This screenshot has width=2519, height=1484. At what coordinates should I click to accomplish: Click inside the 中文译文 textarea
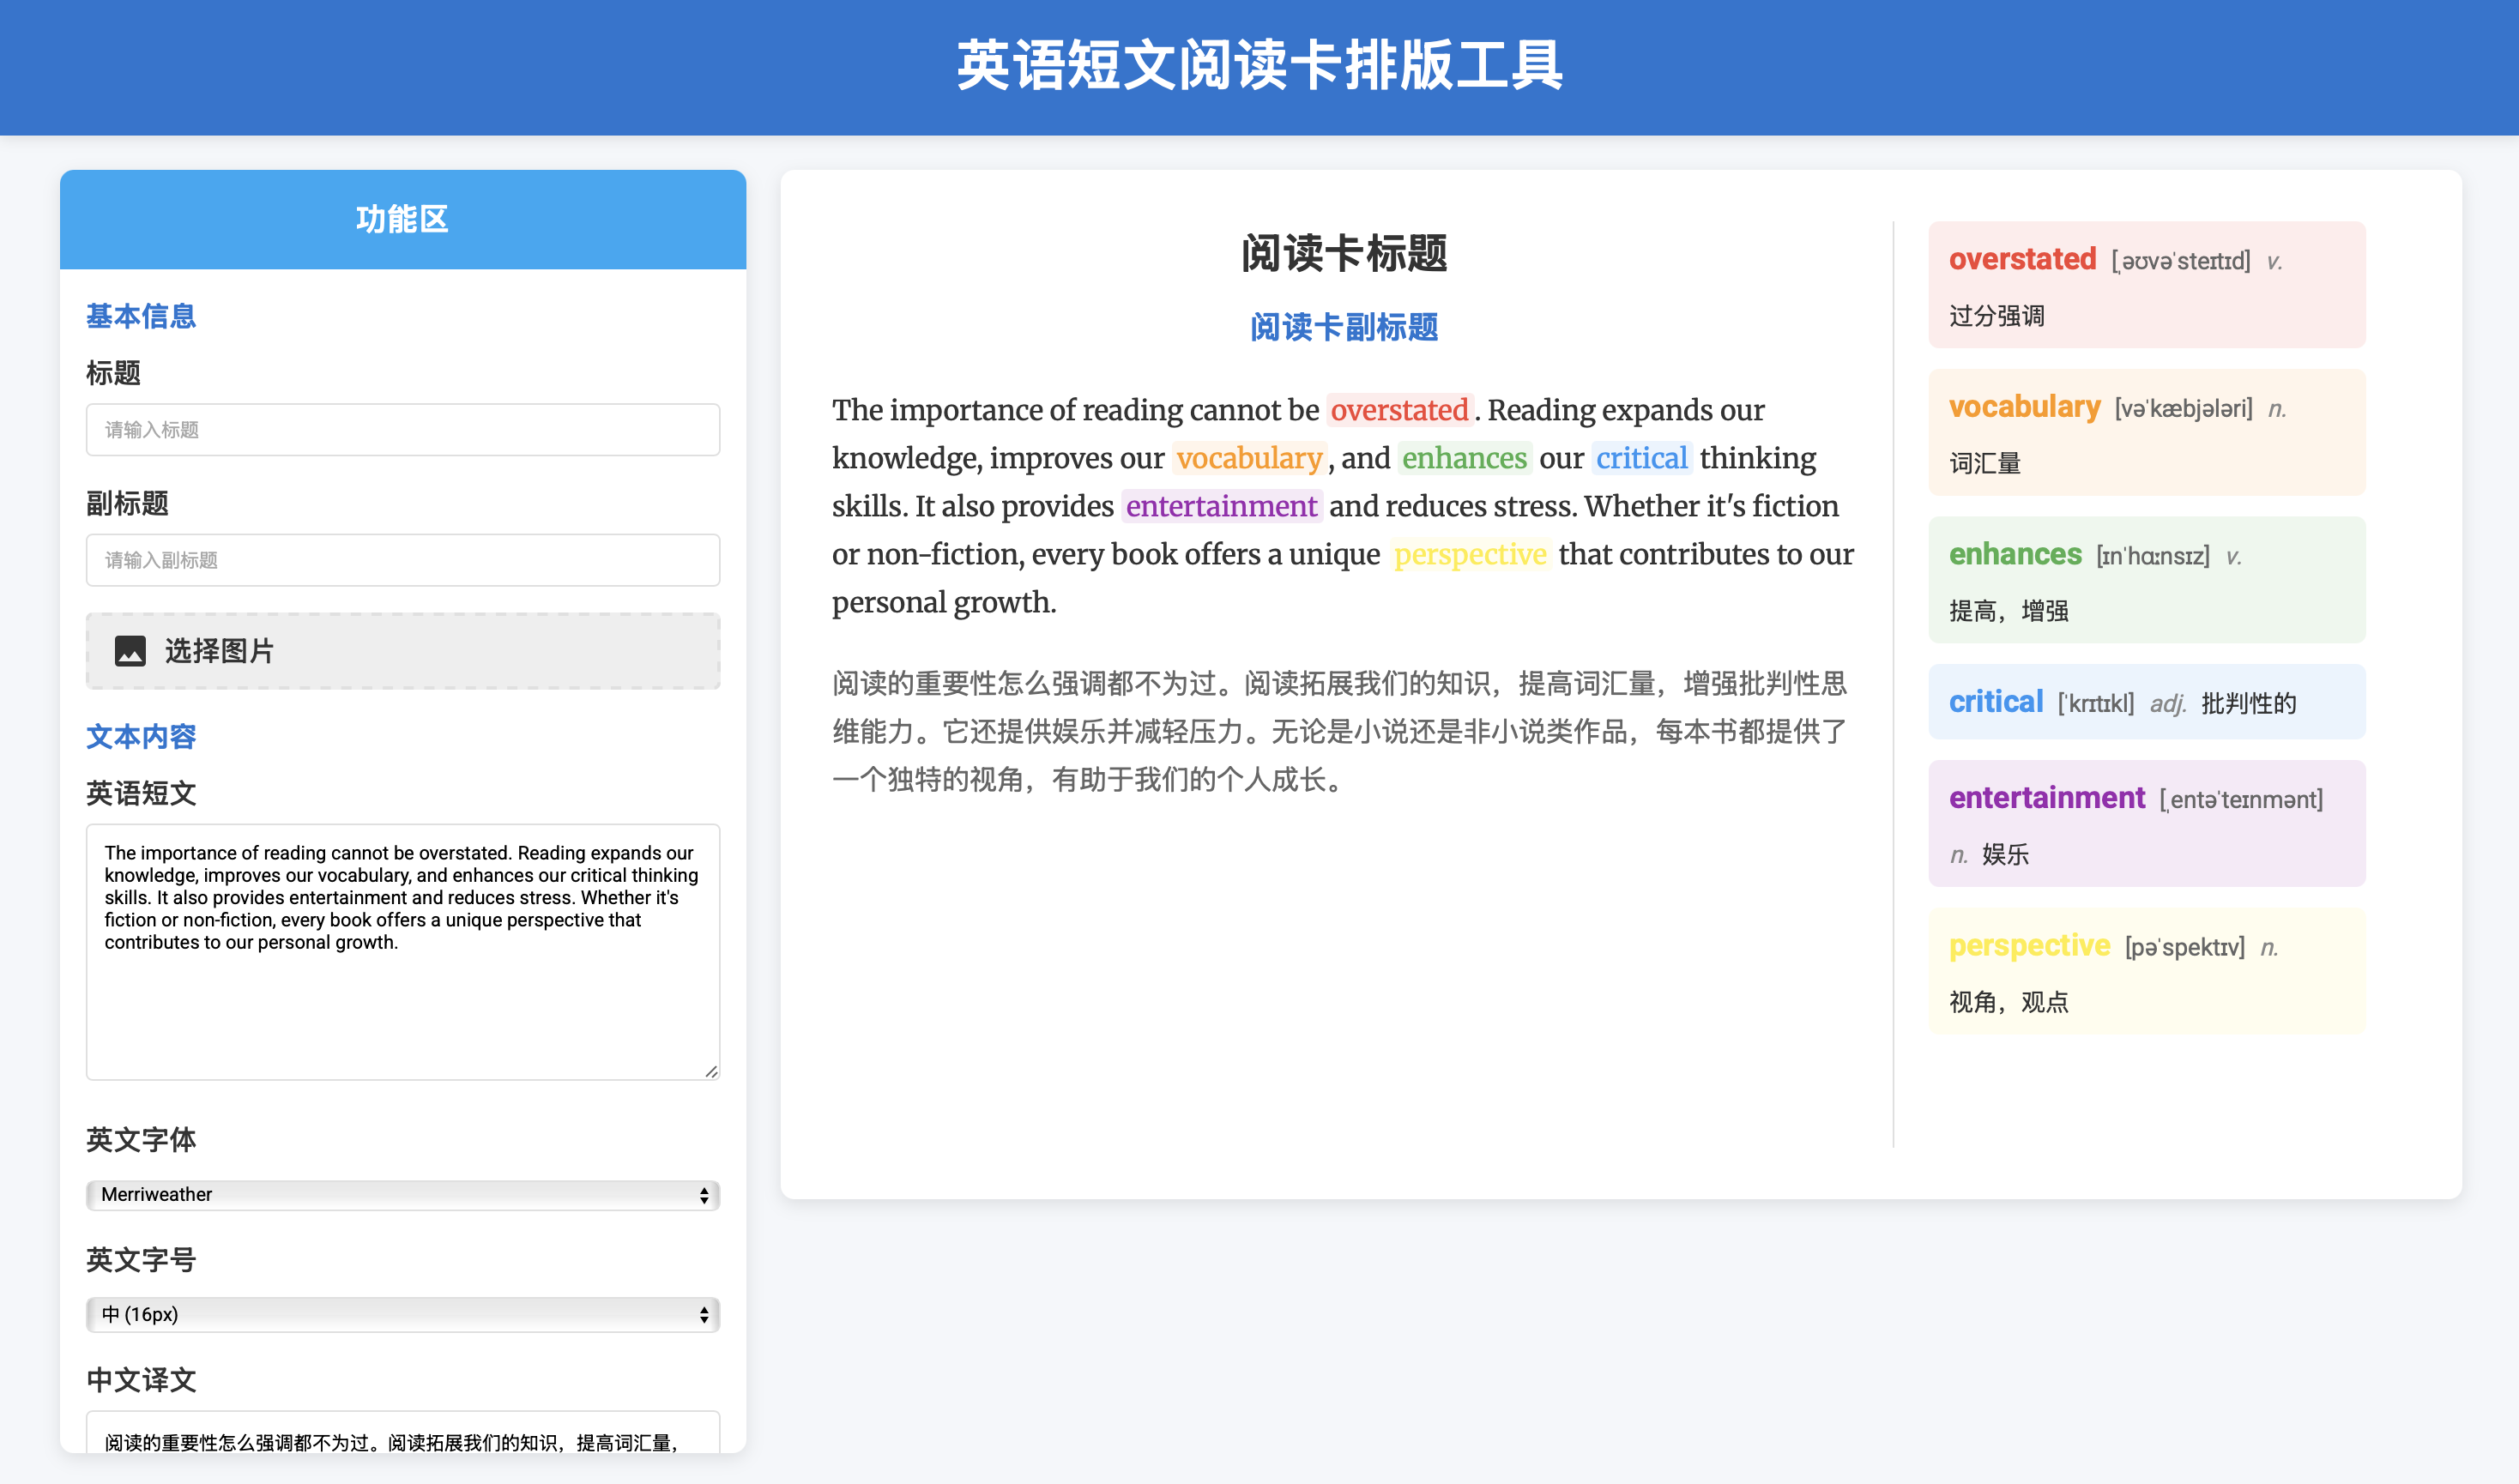[403, 1432]
